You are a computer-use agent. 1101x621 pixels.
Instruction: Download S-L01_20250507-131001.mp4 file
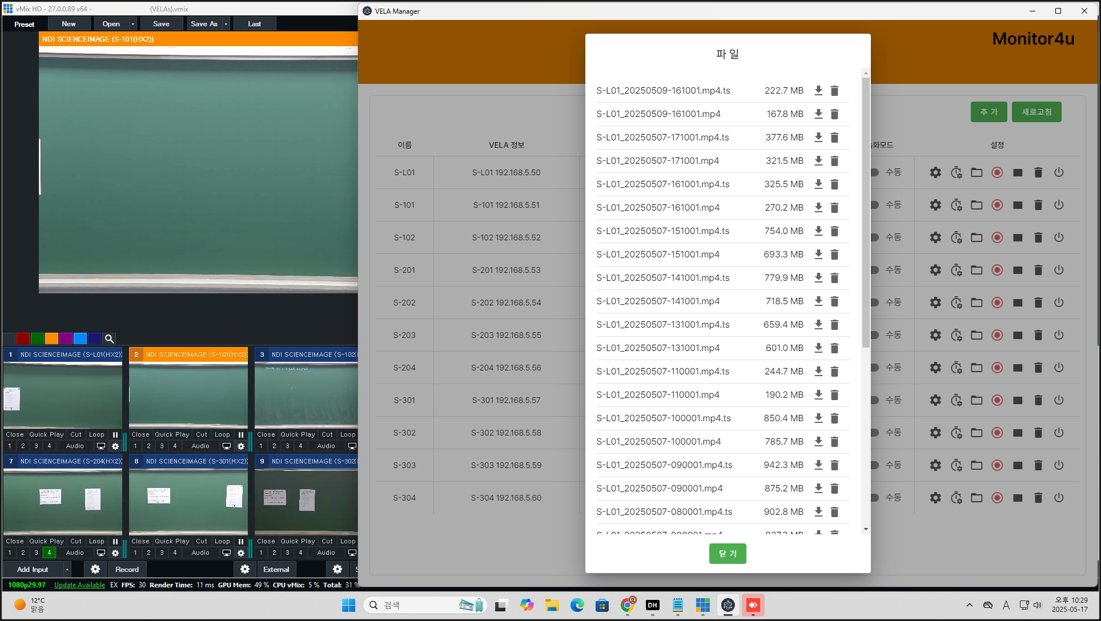pyautogui.click(x=818, y=348)
